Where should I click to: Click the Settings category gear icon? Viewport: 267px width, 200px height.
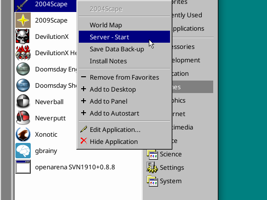click(152, 168)
